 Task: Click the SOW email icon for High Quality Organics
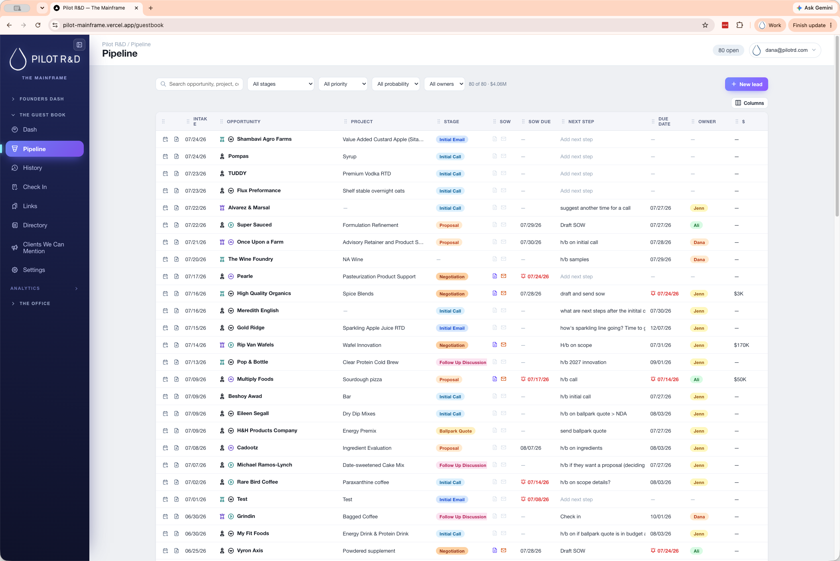tap(504, 293)
